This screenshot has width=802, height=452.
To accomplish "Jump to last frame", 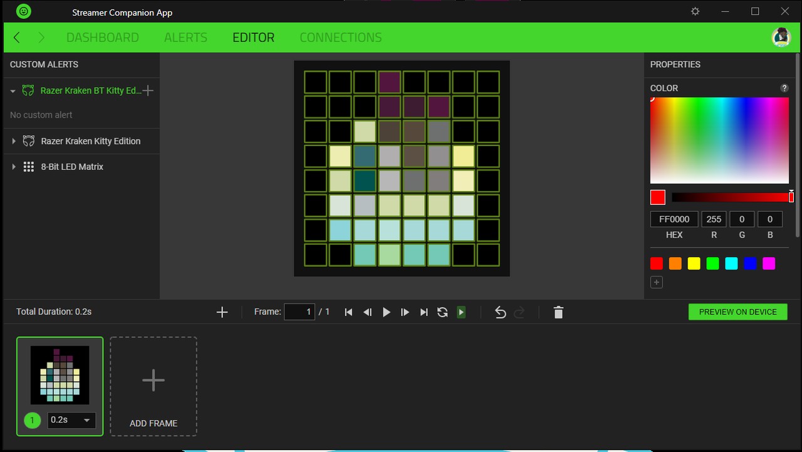I will (x=424, y=312).
